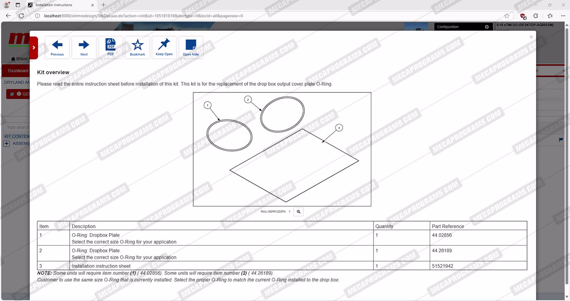Image resolution: width=570 pixels, height=301 pixels.
Task: Click the kit overview illustration
Action: 282,149
